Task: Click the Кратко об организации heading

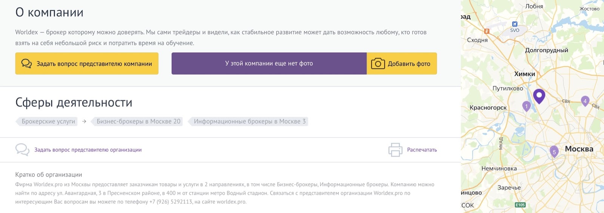Action: click(49, 175)
